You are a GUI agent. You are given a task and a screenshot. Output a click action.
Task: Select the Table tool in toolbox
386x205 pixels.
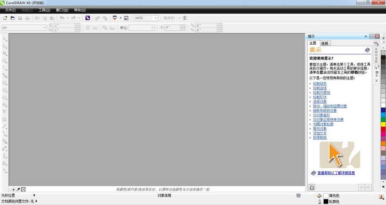(x=4, y=119)
